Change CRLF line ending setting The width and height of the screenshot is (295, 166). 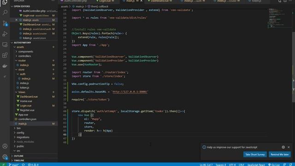pyautogui.click(x=241, y=165)
